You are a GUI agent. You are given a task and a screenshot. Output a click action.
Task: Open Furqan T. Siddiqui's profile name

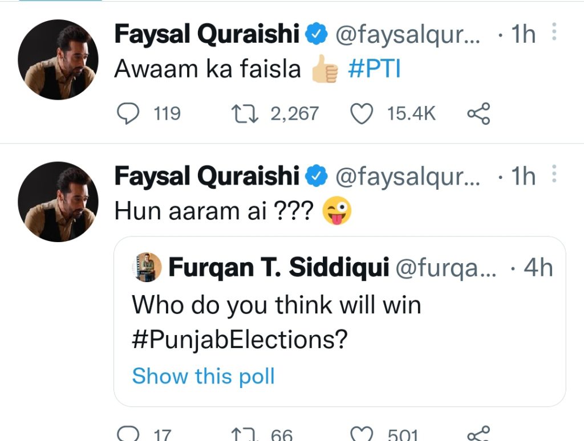click(278, 268)
